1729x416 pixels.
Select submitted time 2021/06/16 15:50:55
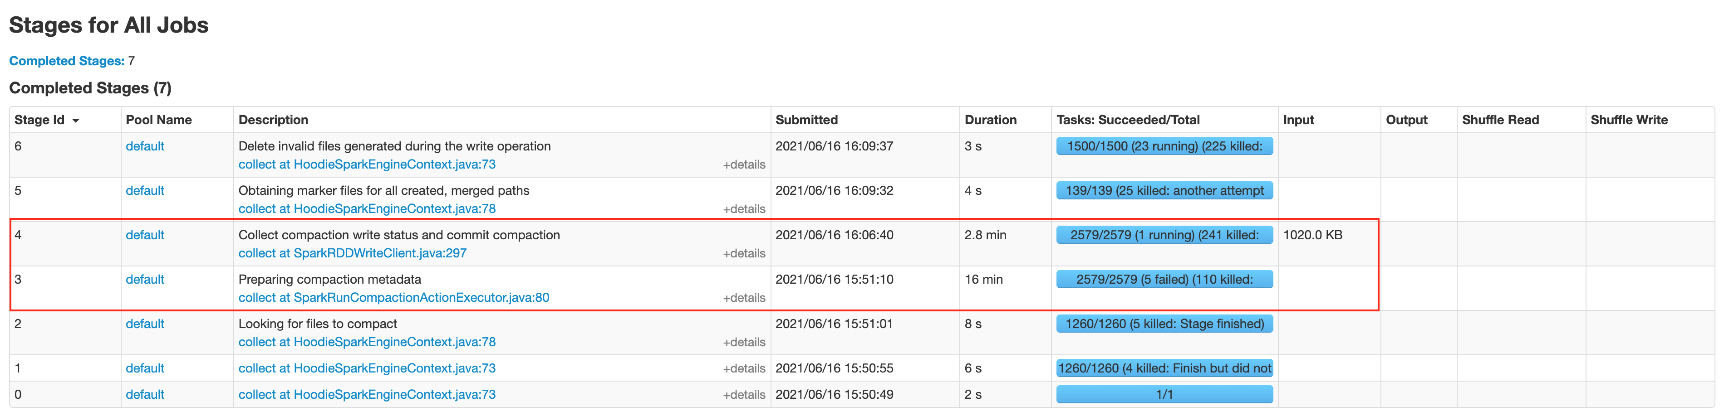834,368
